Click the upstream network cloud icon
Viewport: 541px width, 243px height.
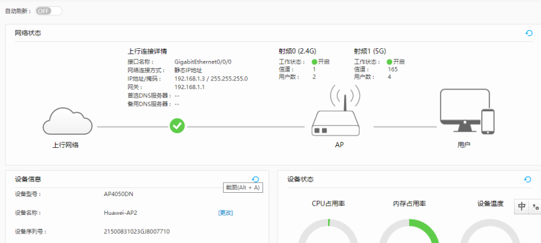(68, 121)
